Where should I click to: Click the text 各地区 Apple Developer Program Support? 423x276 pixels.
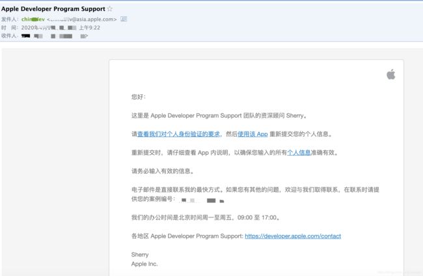(x=187, y=236)
